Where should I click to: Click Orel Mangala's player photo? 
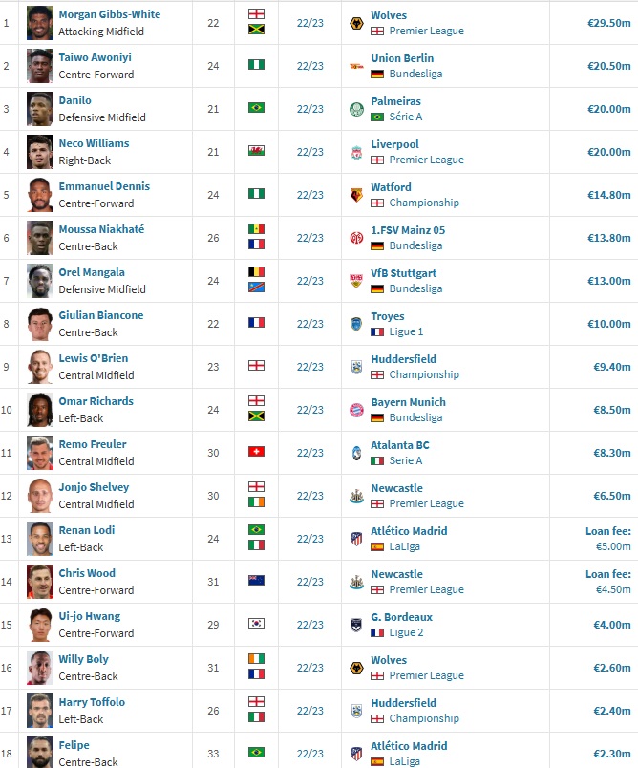click(40, 281)
